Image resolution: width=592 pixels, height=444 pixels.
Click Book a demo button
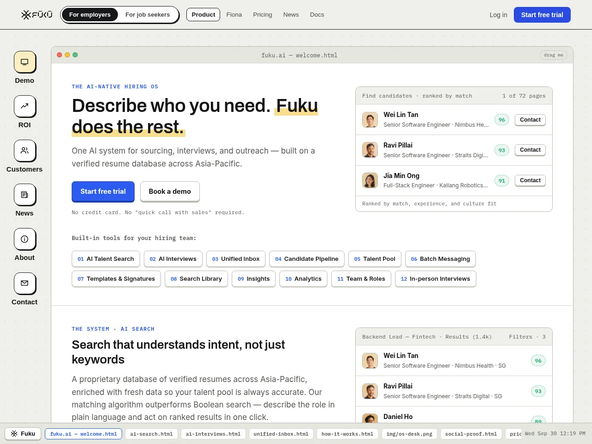[x=170, y=191]
